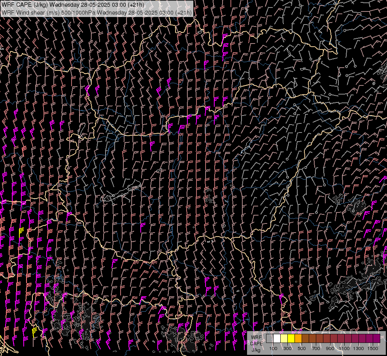The height and width of the screenshot is (356, 387).
Task: Click the legend value 1300
Action: 359,348
